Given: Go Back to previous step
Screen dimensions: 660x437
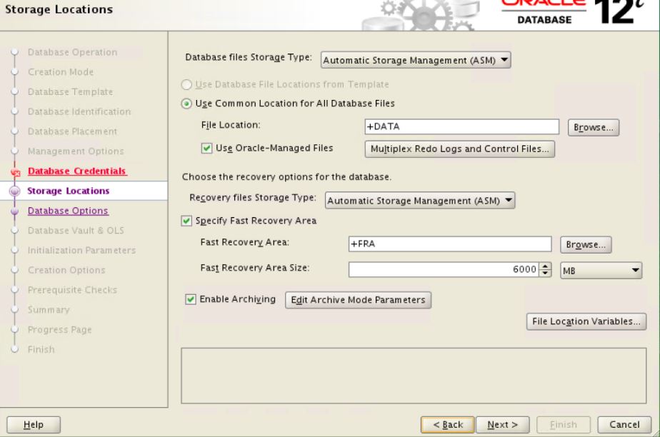Looking at the screenshot, I should pos(448,425).
